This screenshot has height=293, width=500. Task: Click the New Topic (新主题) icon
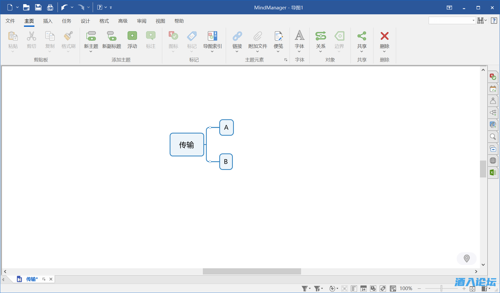tap(91, 36)
